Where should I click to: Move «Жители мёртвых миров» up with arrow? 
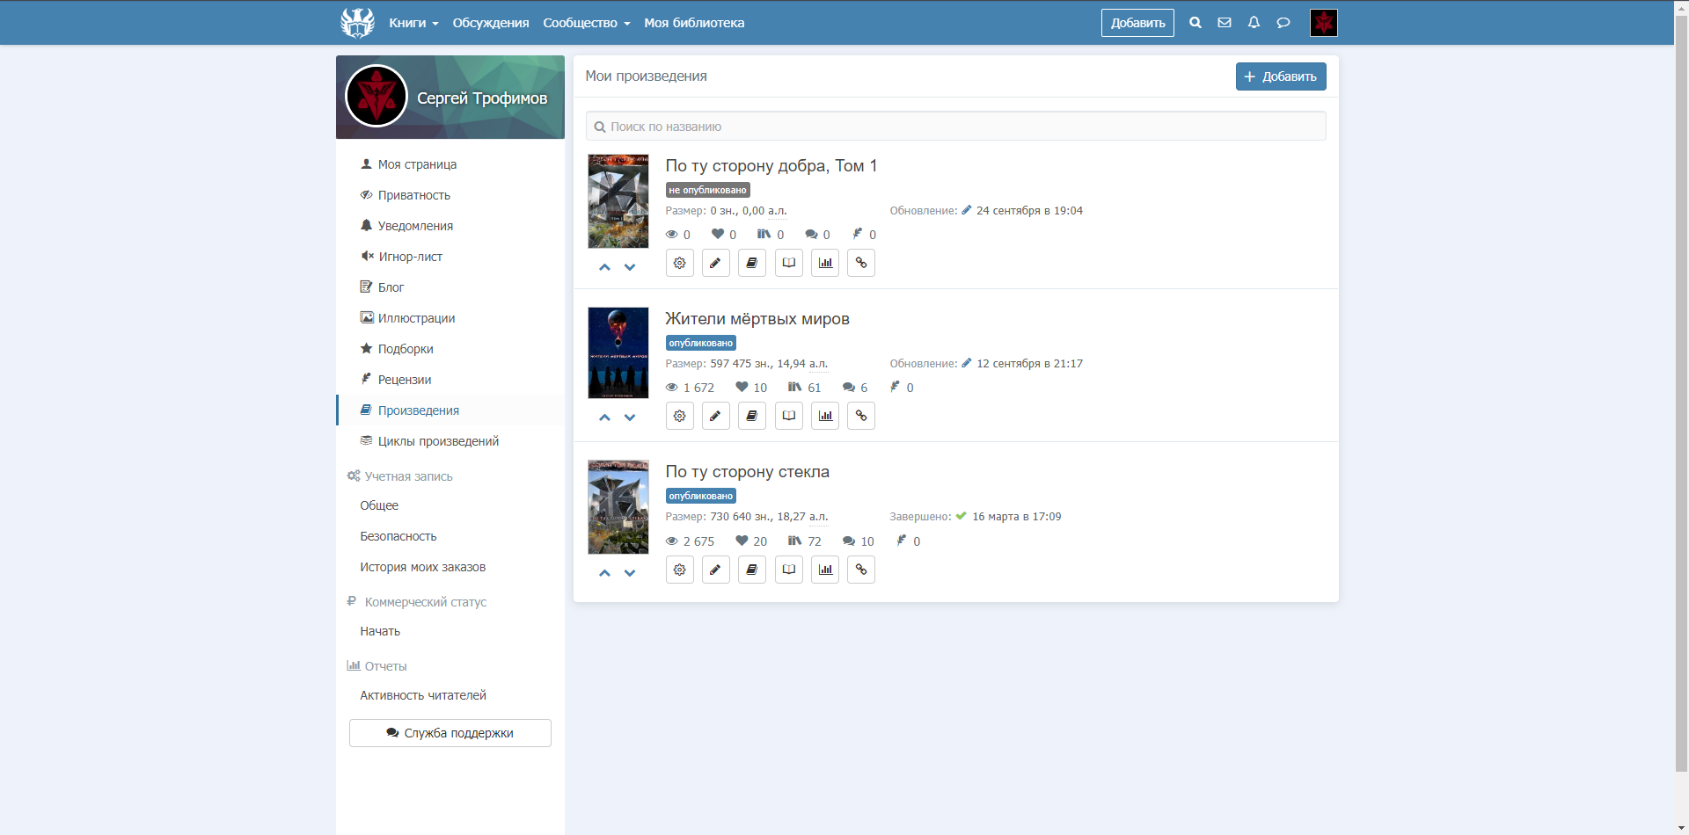coord(604,417)
